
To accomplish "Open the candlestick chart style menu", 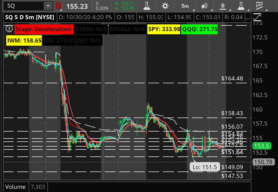I will [x=204, y=6].
